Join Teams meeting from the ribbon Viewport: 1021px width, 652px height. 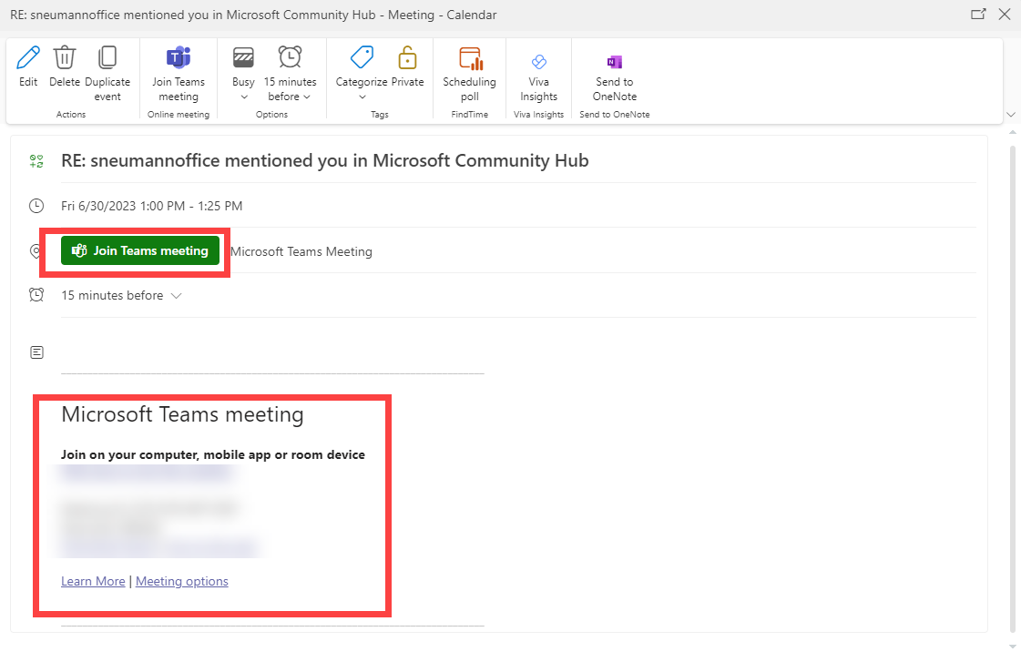179,74
